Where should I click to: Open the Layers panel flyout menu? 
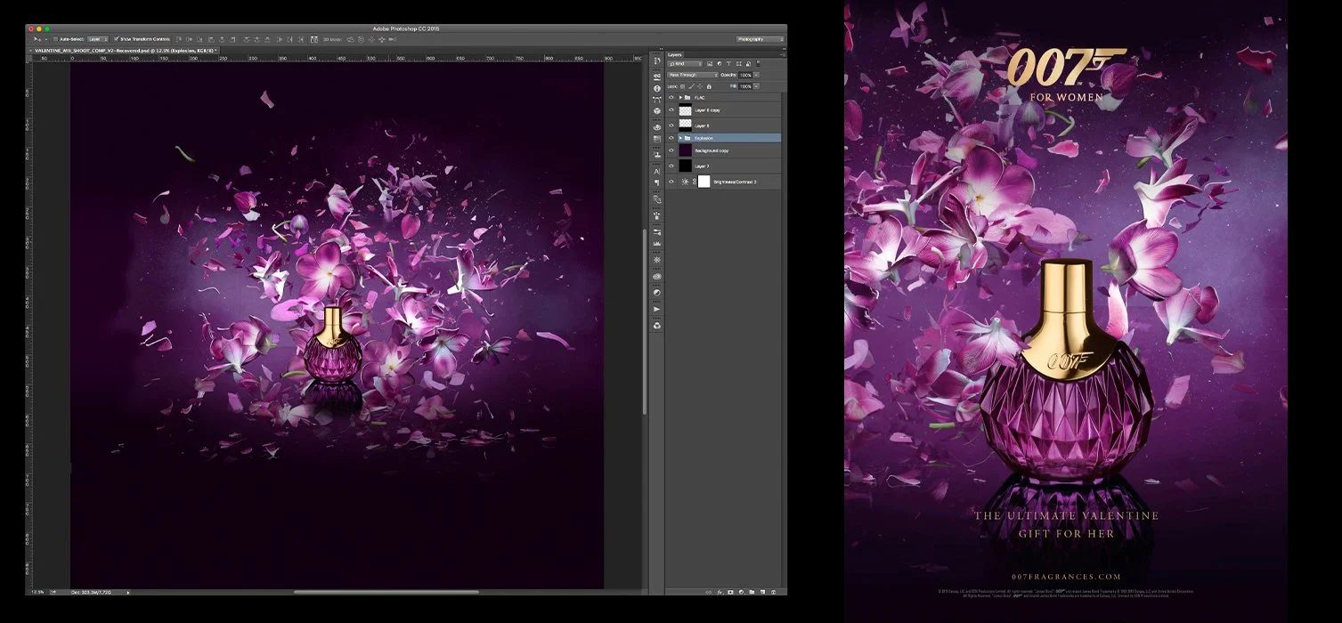784,54
